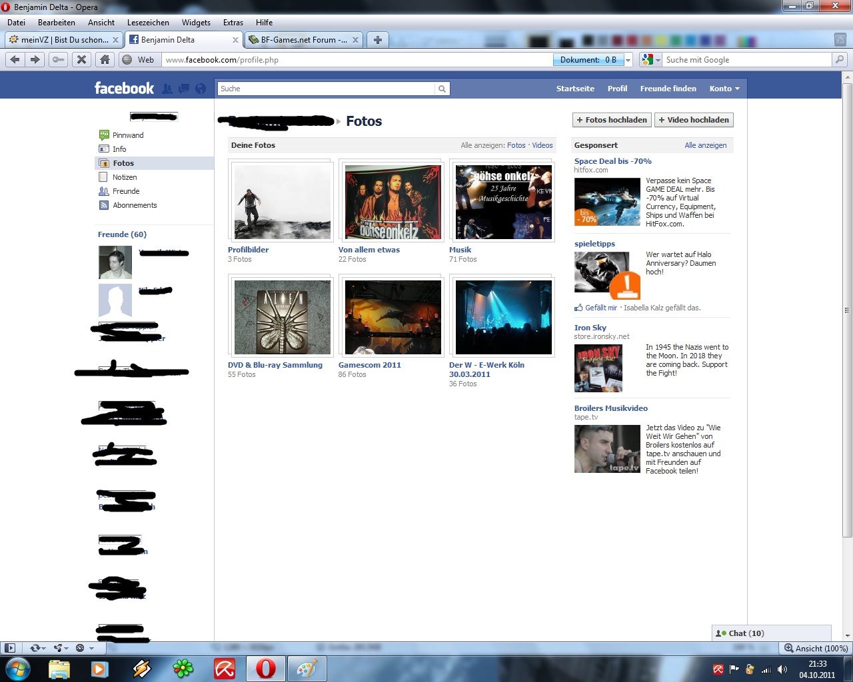This screenshot has width=853, height=682.
Task: Click the Facebook friend requests icon
Action: [x=167, y=89]
